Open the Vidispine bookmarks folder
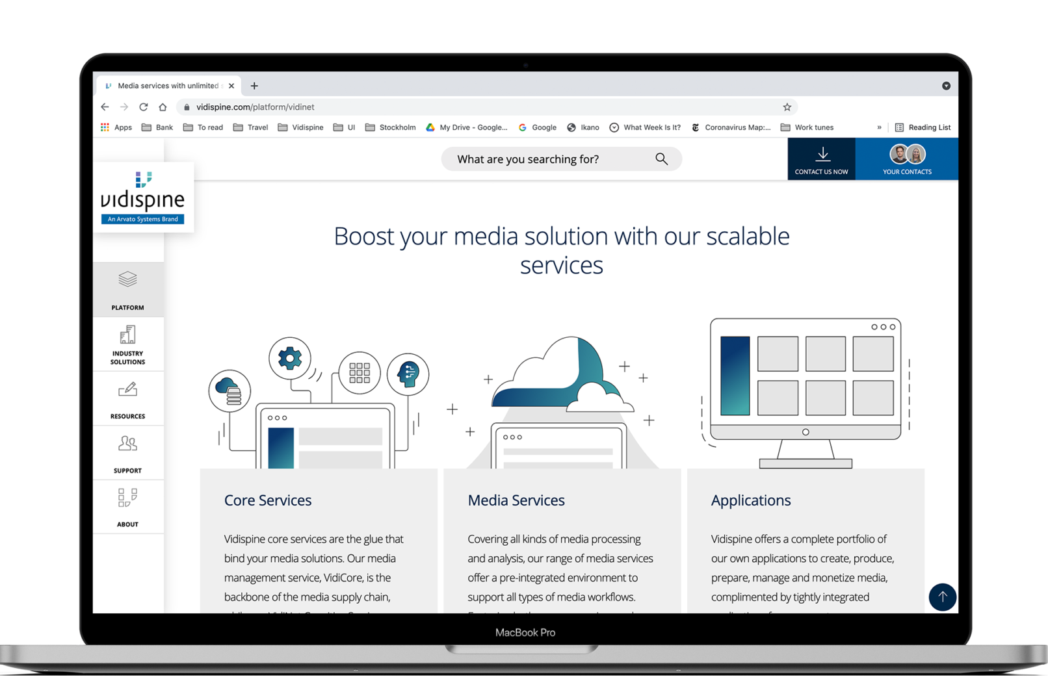The width and height of the screenshot is (1048, 692). pos(300,127)
